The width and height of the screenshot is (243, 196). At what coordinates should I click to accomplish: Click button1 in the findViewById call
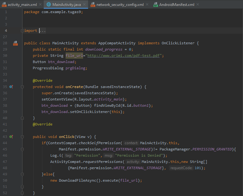[141, 105]
